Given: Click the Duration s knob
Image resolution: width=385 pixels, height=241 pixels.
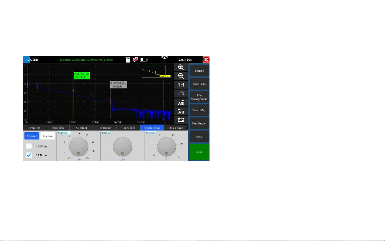Looking at the screenshot, I should click(x=166, y=147).
